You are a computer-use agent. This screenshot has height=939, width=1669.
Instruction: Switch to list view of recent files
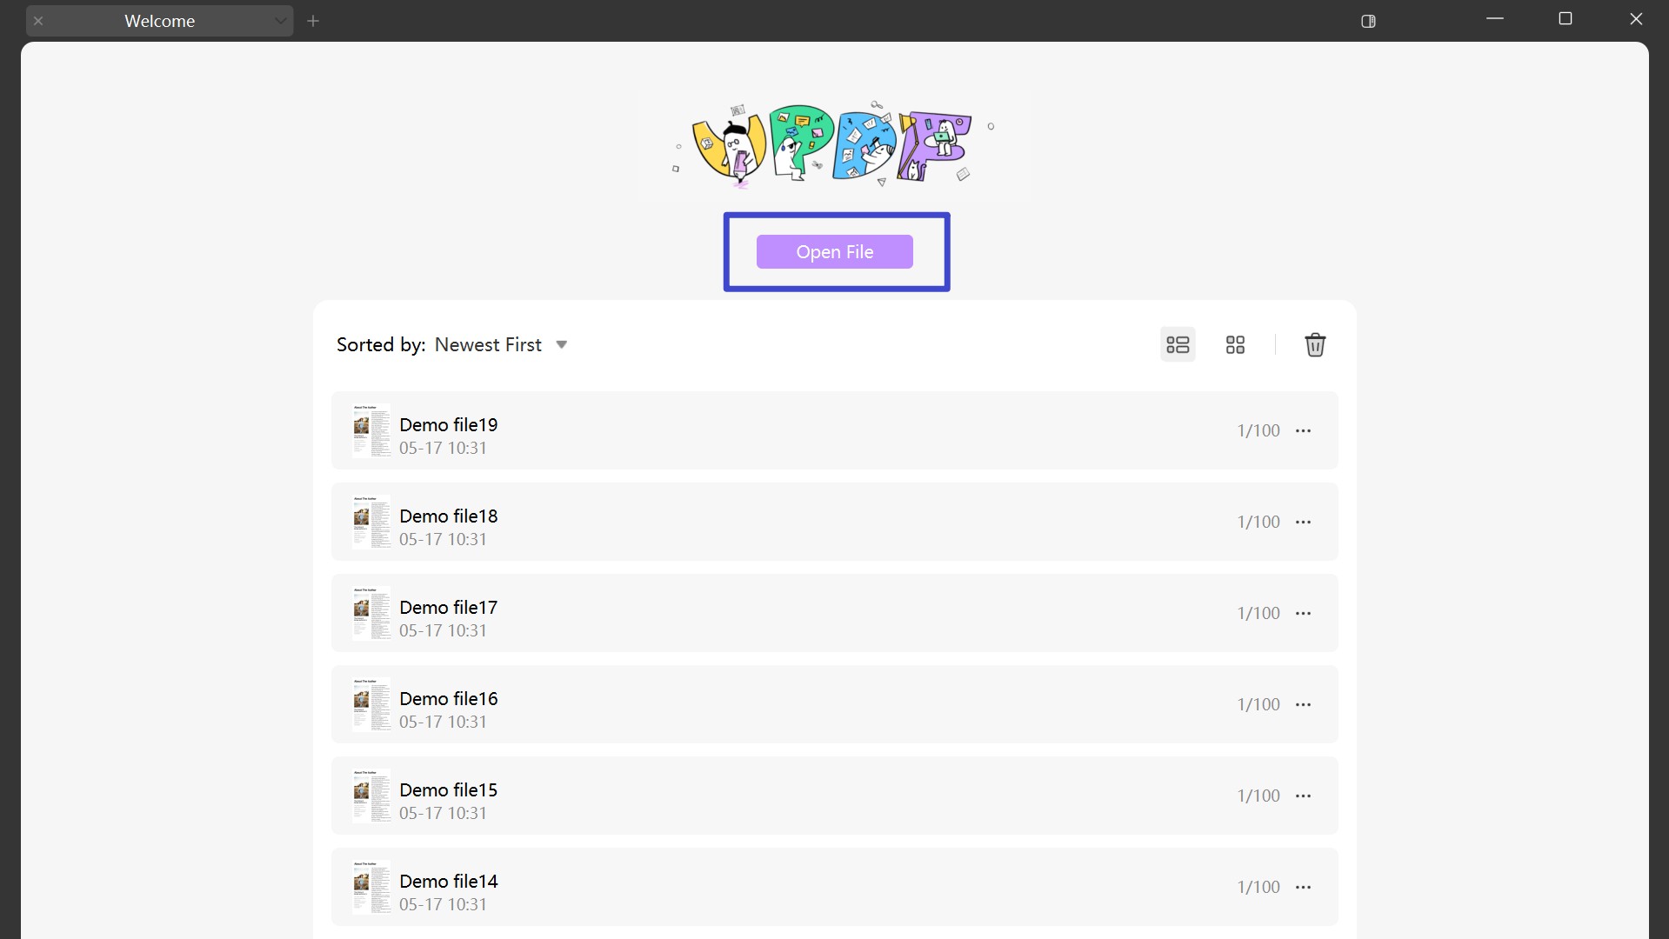click(x=1177, y=344)
